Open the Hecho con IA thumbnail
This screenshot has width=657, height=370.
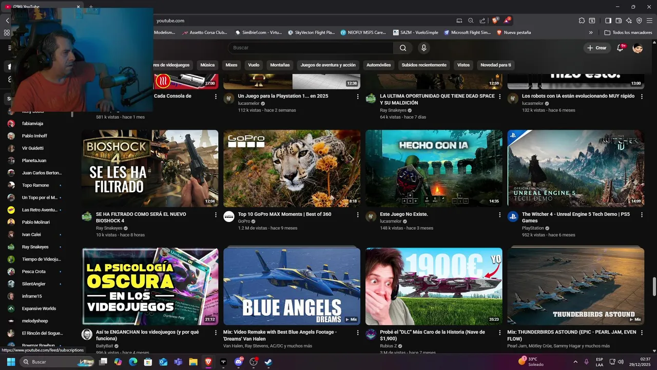pyautogui.click(x=434, y=169)
